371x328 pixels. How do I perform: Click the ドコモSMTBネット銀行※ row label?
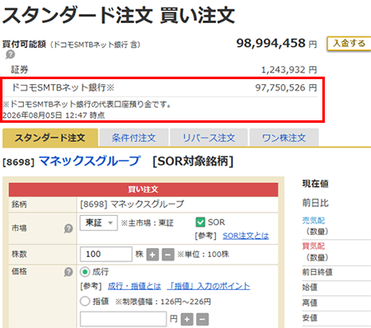coord(63,87)
